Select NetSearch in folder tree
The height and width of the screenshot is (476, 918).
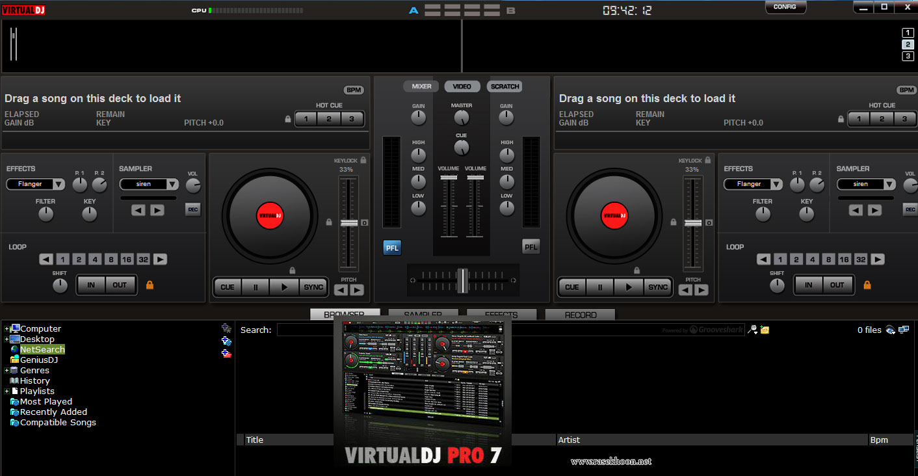tap(42, 350)
